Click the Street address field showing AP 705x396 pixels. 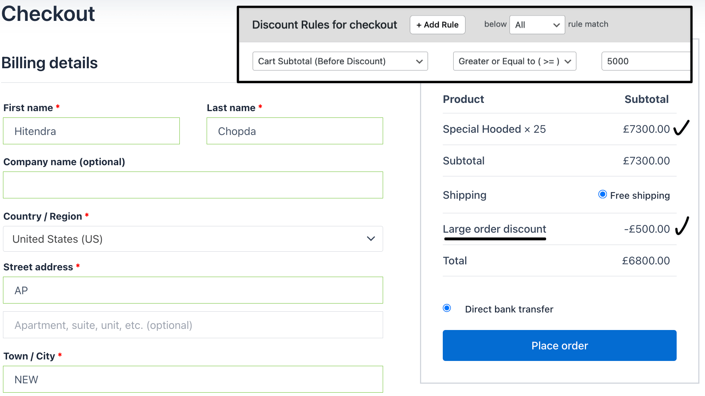click(192, 290)
